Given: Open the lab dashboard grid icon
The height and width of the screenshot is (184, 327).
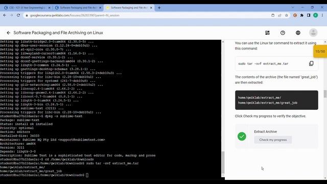Looking at the screenshot, I should pos(267,33).
